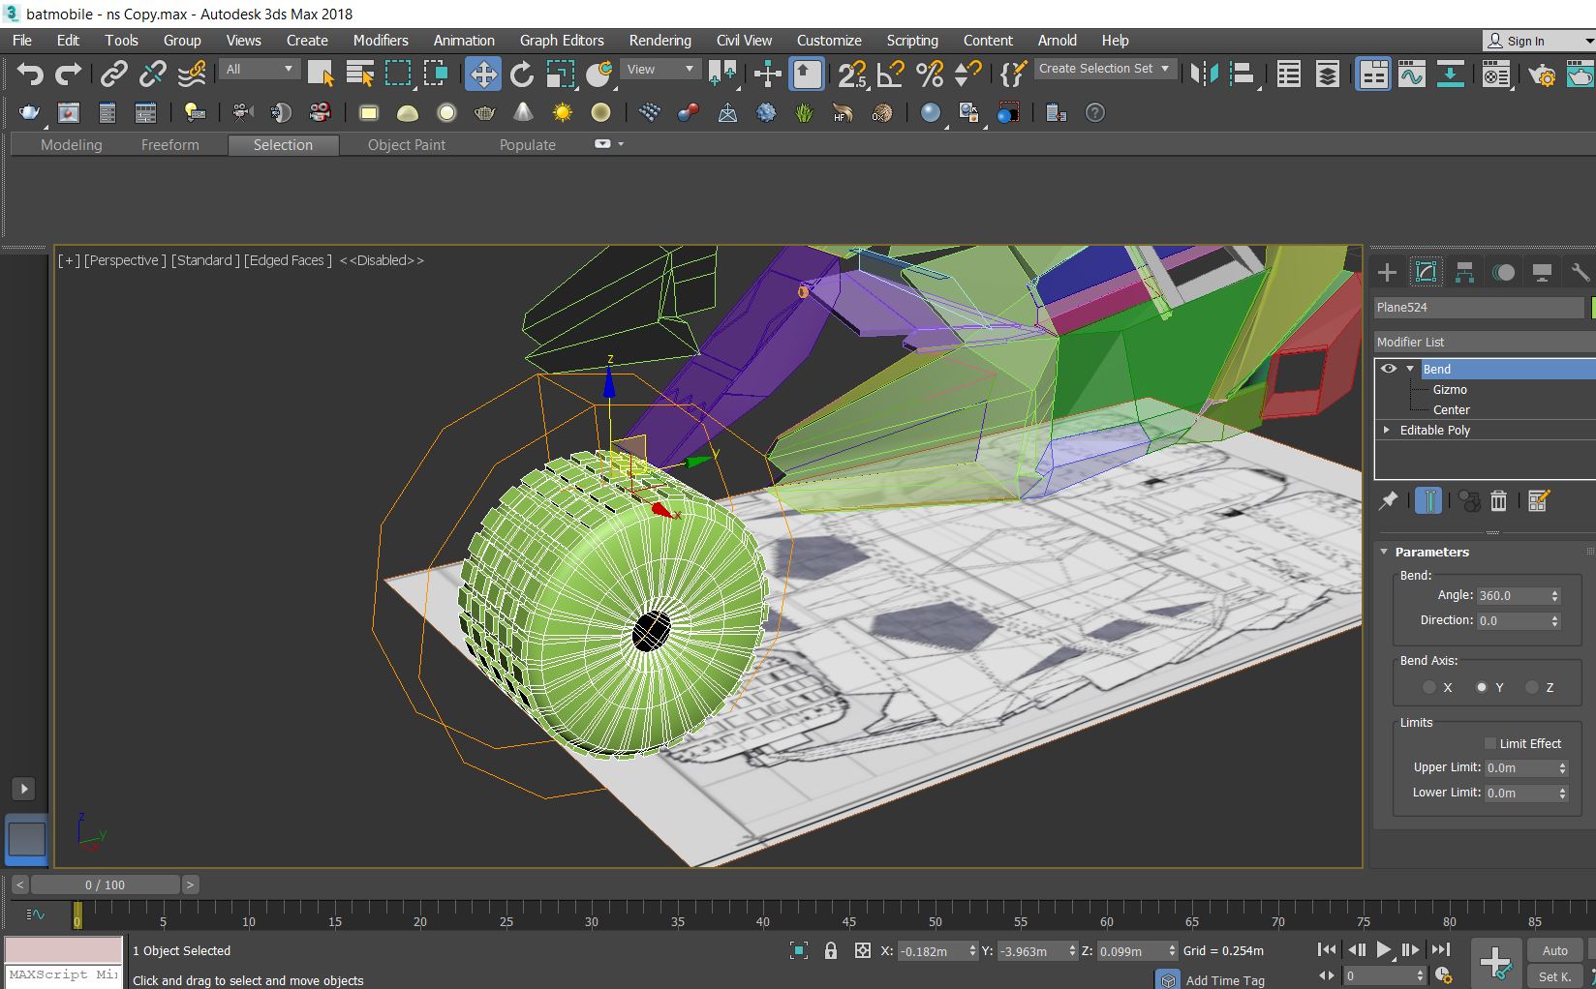Toggle Window/Crossing selection mode

pos(436,74)
